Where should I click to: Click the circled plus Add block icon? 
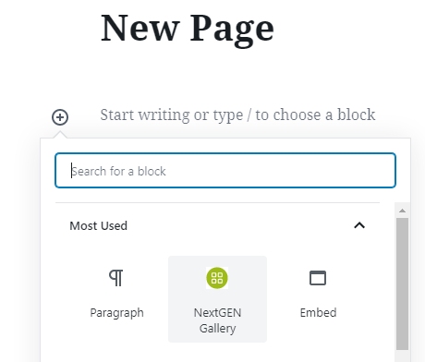click(x=60, y=117)
